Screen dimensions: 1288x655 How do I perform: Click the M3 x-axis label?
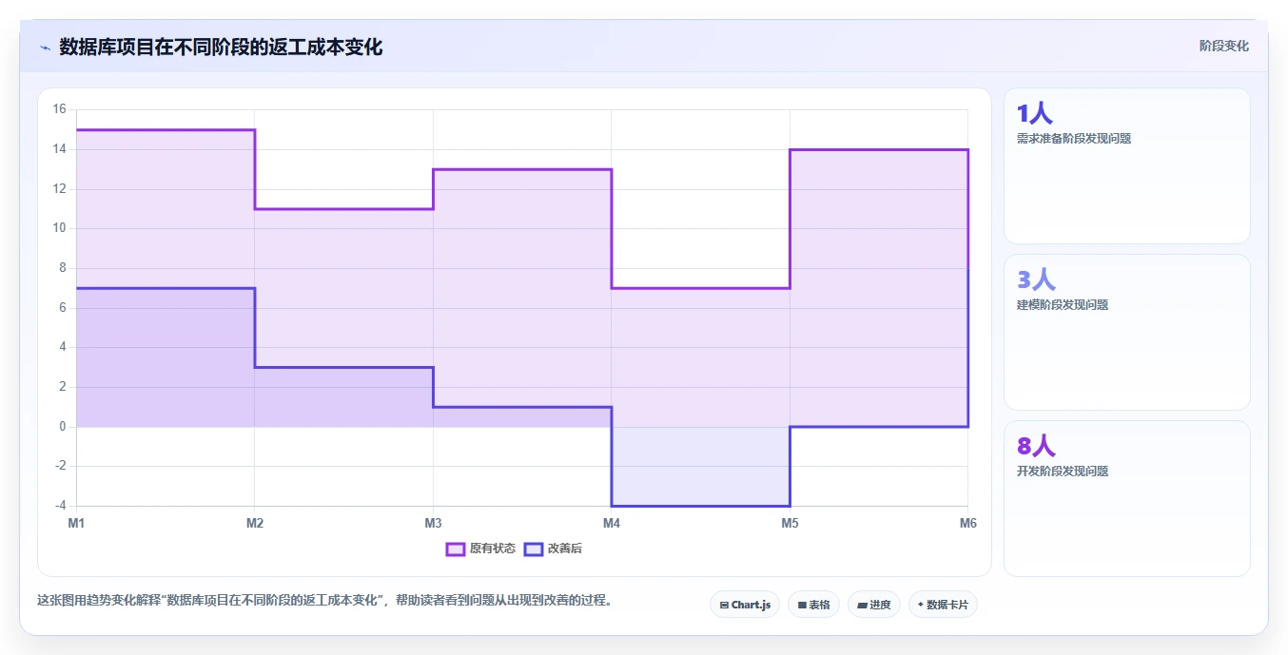[x=433, y=523]
